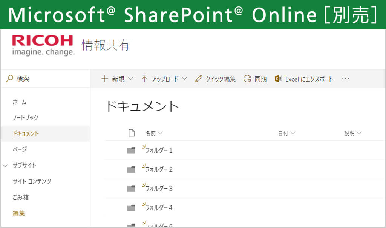Open the アップロード dropdown chevron

[x=184, y=79]
